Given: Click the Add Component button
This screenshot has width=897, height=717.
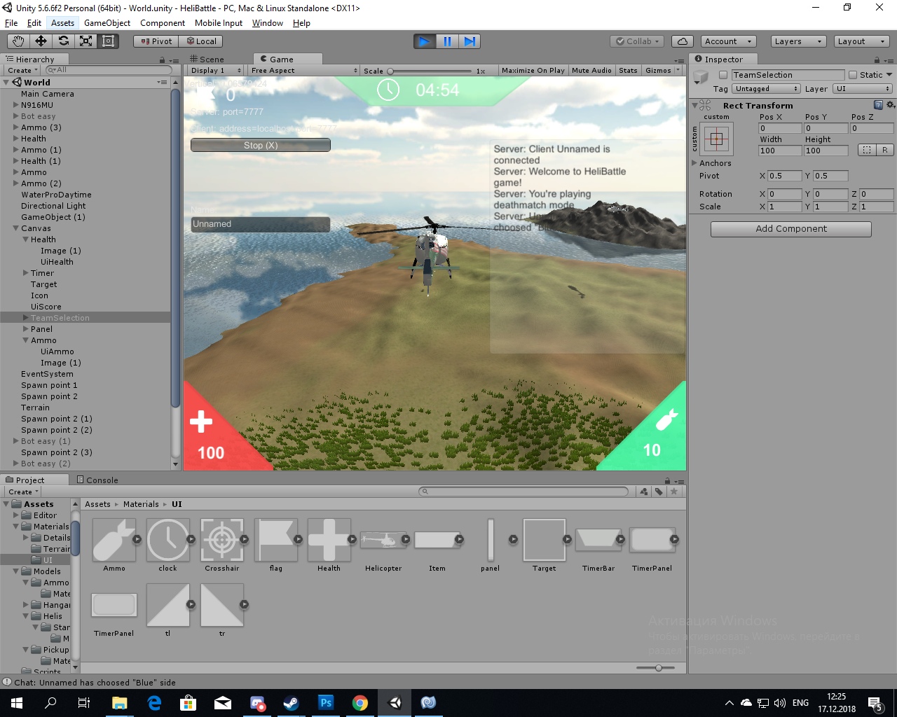Looking at the screenshot, I should point(790,229).
